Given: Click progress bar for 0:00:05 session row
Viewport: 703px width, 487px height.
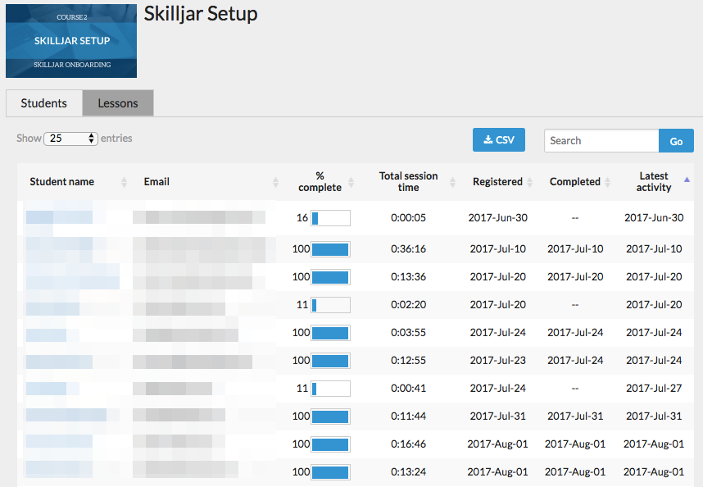Looking at the screenshot, I should [330, 218].
